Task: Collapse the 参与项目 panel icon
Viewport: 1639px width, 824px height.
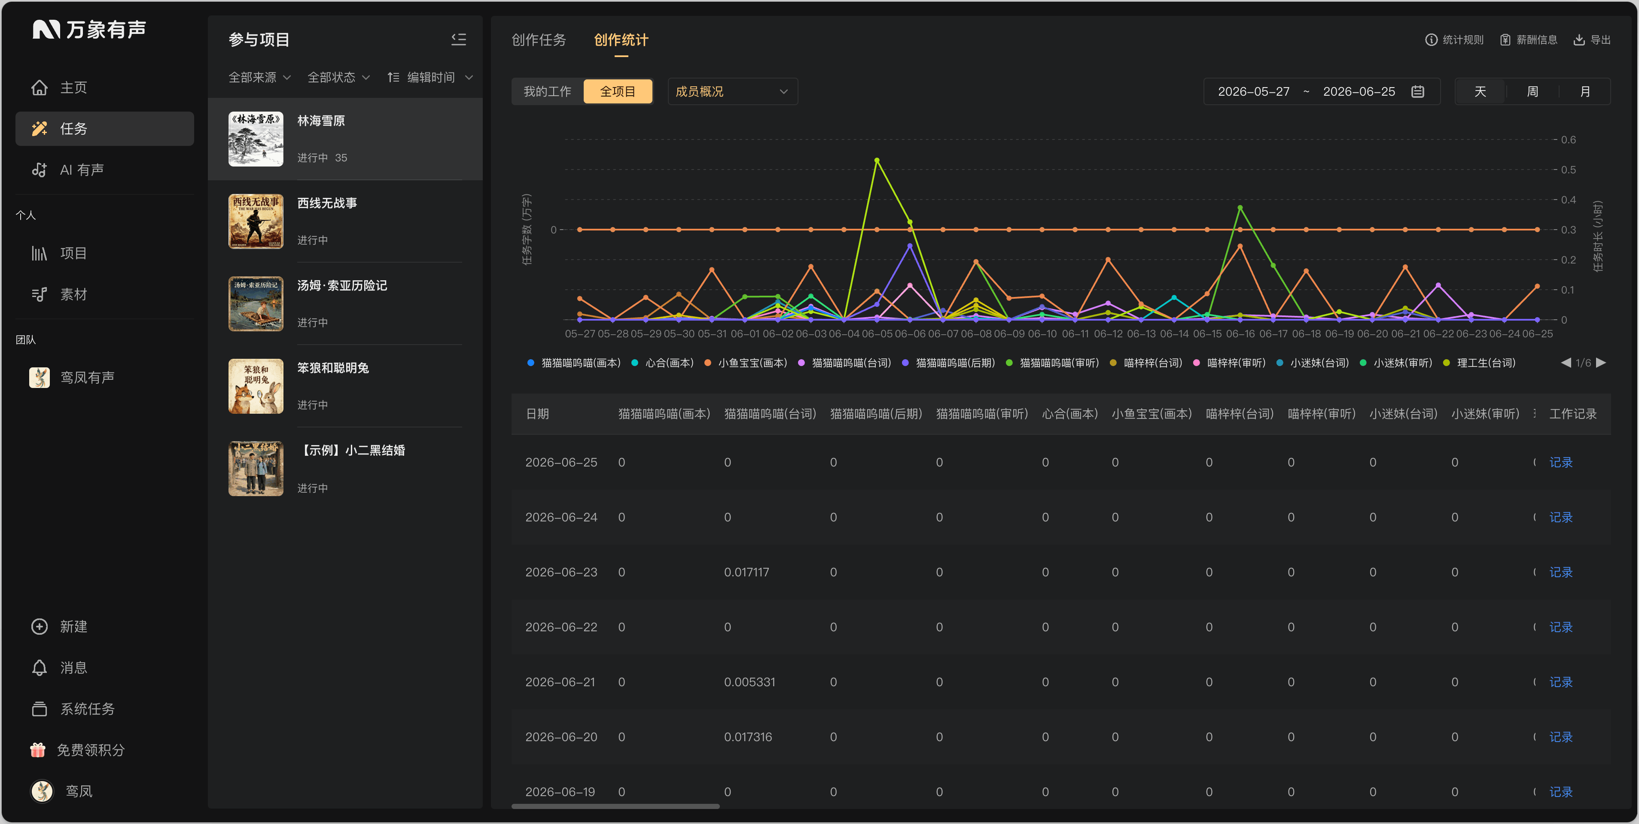Action: (x=459, y=39)
